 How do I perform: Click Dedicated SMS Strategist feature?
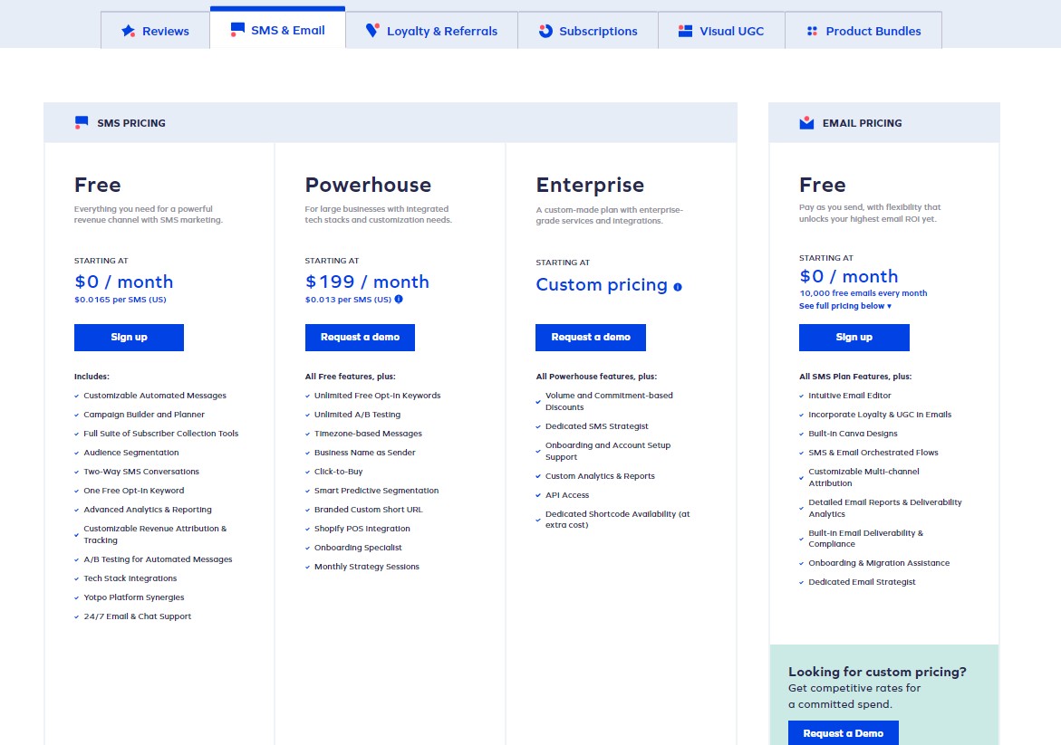tap(597, 425)
